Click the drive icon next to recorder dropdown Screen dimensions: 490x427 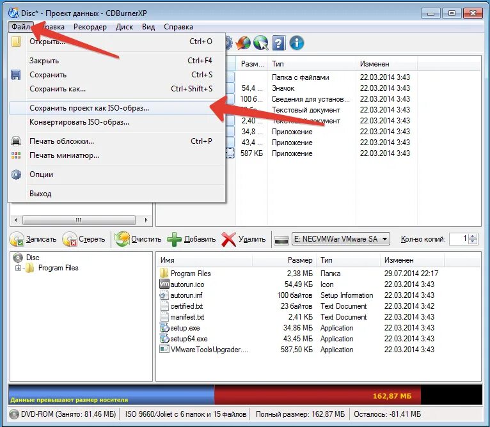click(281, 240)
